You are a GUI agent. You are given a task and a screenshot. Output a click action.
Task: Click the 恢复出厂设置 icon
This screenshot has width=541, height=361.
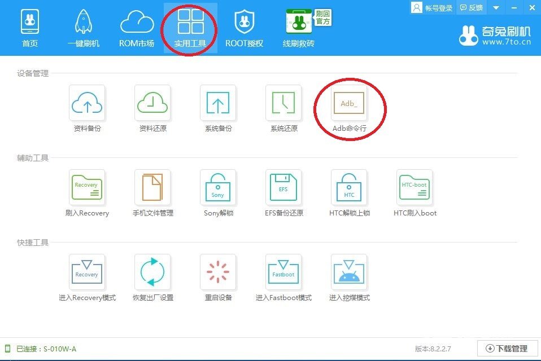152,272
